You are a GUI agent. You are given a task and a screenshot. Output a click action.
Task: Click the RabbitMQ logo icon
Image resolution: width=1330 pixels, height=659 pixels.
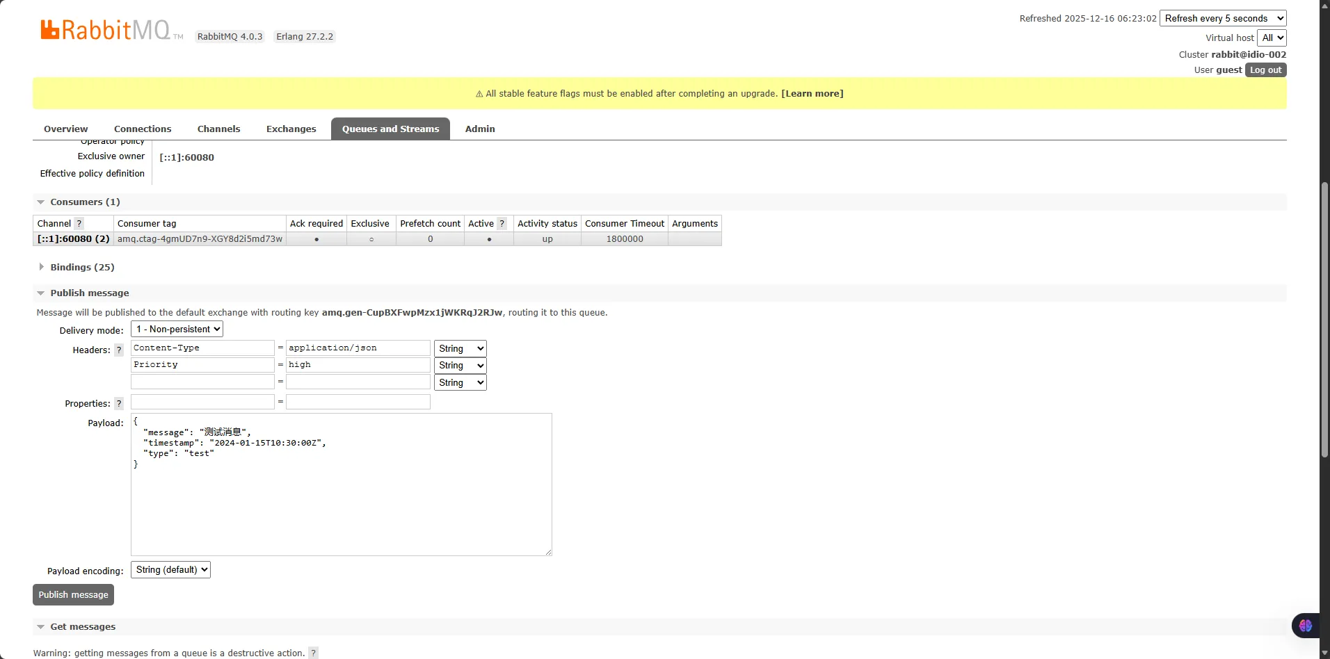[x=50, y=30]
